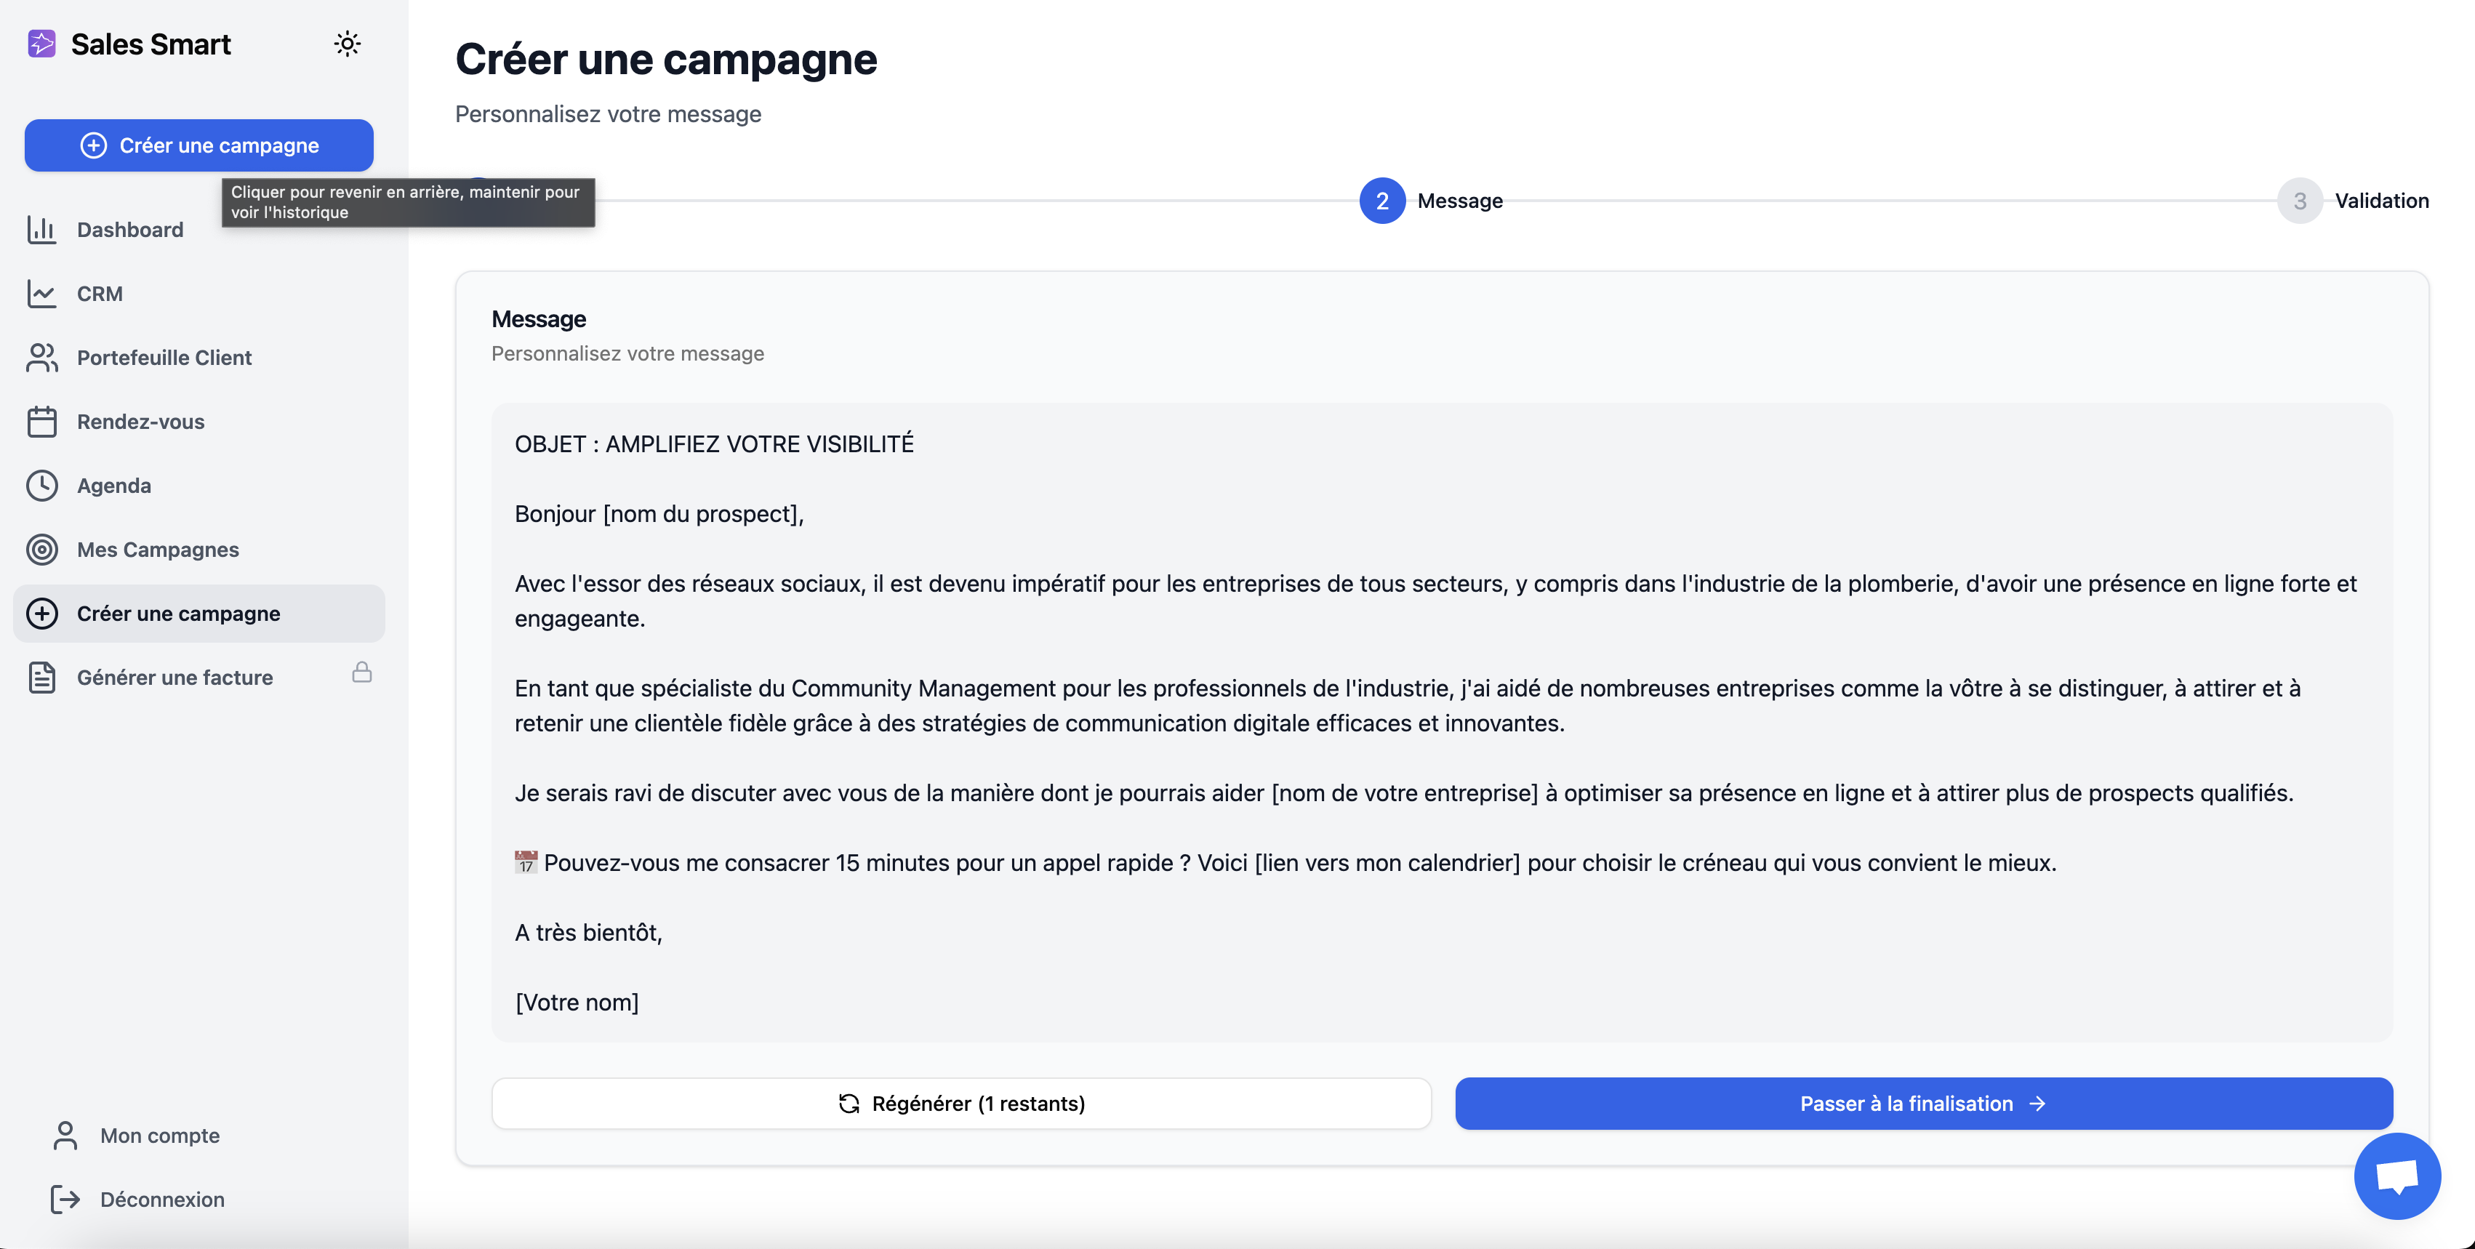The image size is (2475, 1249).
Task: Open the chat support bubble
Action: 2396,1176
